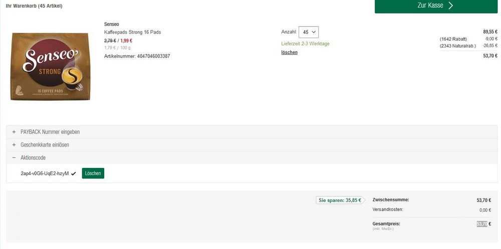Viewport: 501px width, 249px height.
Task: Delete the promo code with Löschen button
Action: pos(93,173)
